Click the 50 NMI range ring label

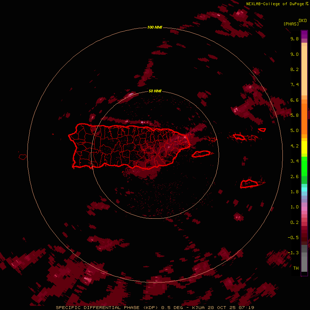pos(155,91)
